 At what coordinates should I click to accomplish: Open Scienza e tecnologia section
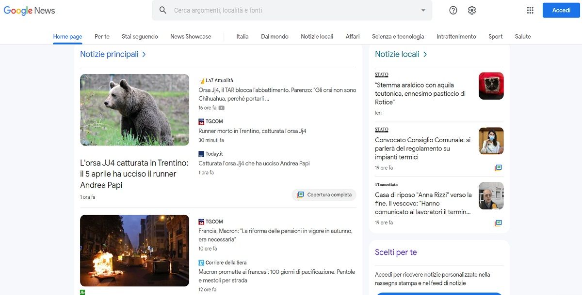coord(398,36)
